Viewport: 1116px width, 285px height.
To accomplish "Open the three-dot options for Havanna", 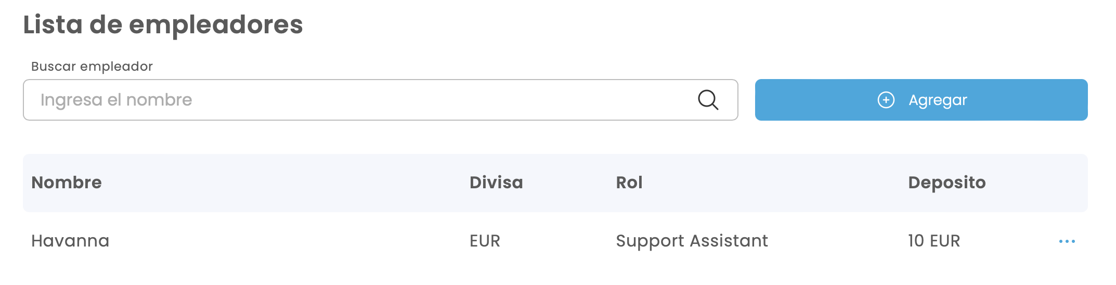I will (1067, 241).
